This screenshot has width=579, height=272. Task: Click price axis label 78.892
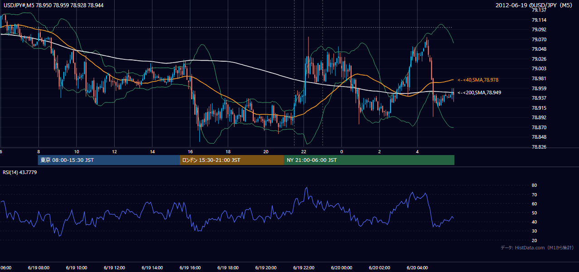point(539,117)
